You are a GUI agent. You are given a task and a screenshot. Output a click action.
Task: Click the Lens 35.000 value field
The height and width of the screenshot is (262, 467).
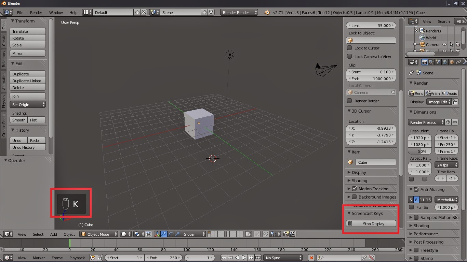[x=371, y=25]
